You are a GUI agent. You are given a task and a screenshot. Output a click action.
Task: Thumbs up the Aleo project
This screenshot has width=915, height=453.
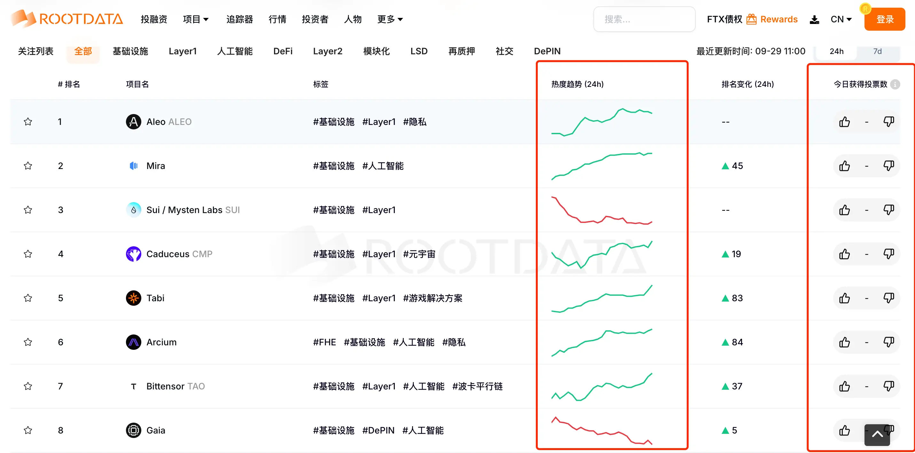(844, 122)
